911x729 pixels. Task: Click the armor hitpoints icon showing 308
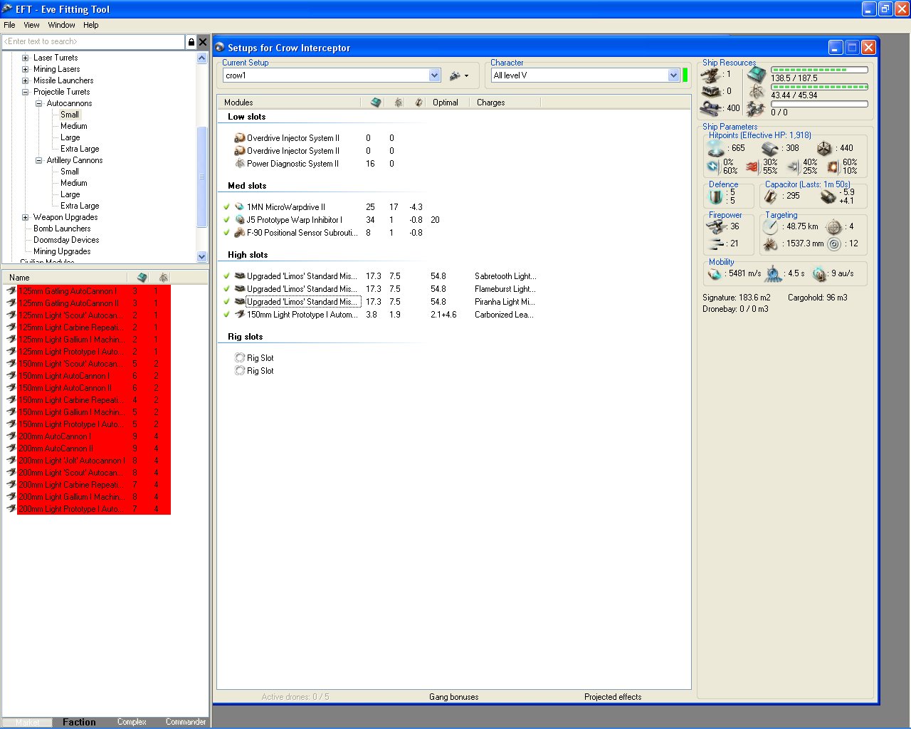pyautogui.click(x=770, y=148)
